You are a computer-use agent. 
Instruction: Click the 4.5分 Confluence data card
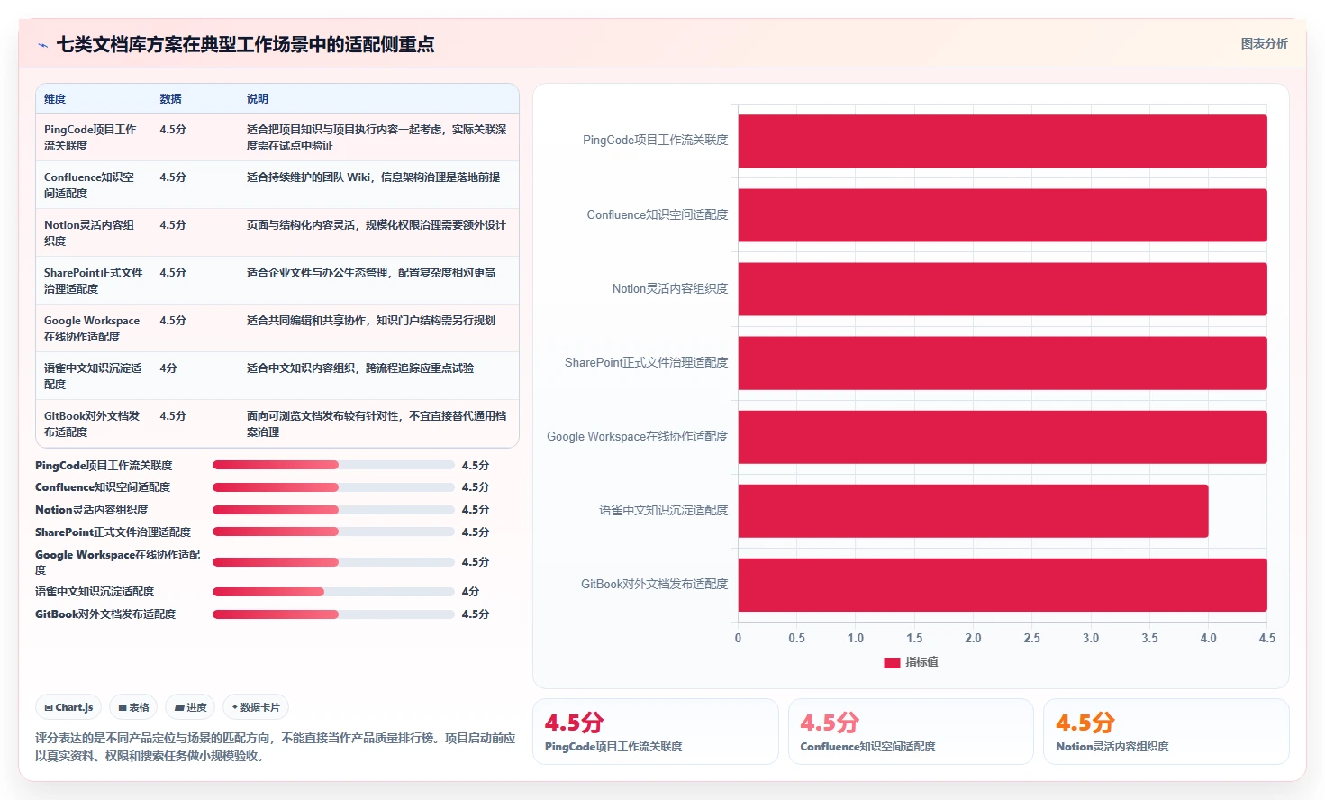tap(911, 732)
